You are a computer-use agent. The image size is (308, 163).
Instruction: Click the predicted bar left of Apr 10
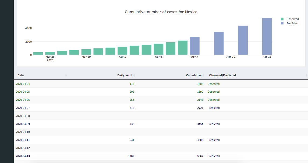click(219, 43)
